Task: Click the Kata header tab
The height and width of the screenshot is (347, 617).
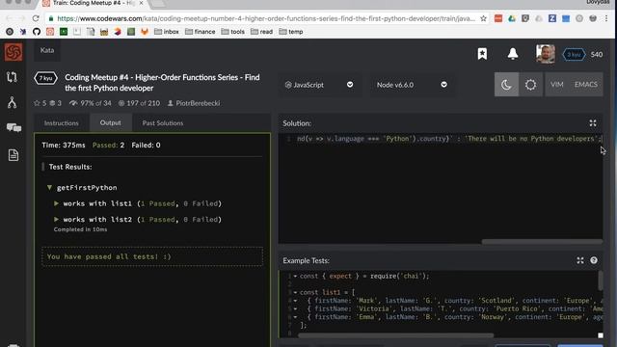Action: click(x=47, y=50)
